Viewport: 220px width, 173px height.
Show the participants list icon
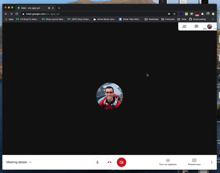click(184, 26)
